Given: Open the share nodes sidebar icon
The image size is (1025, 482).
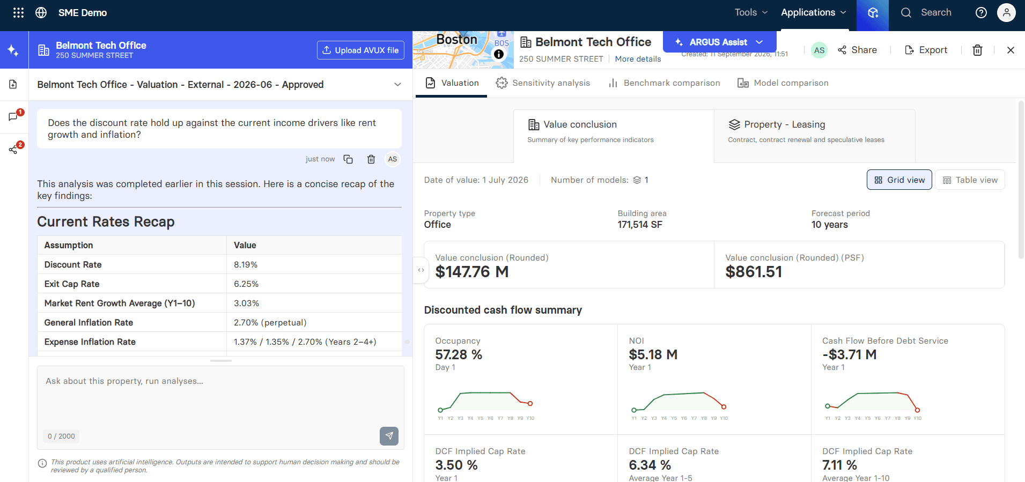Looking at the screenshot, I should pos(13,150).
